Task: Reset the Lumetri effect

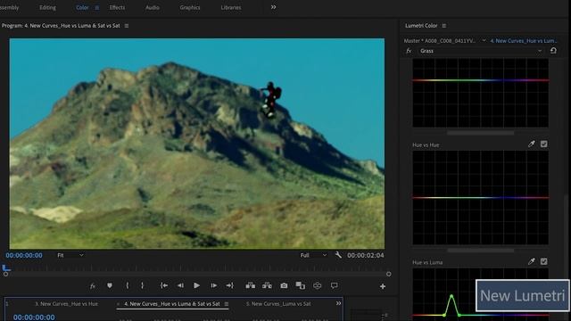Action: 553,51
